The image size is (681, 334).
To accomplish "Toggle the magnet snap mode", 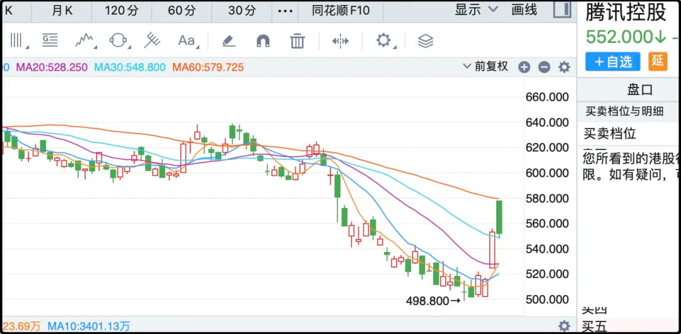I will 263,41.
